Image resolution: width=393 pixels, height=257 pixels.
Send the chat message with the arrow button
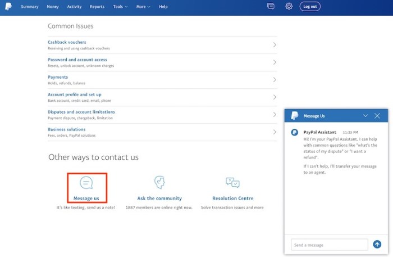point(377,244)
